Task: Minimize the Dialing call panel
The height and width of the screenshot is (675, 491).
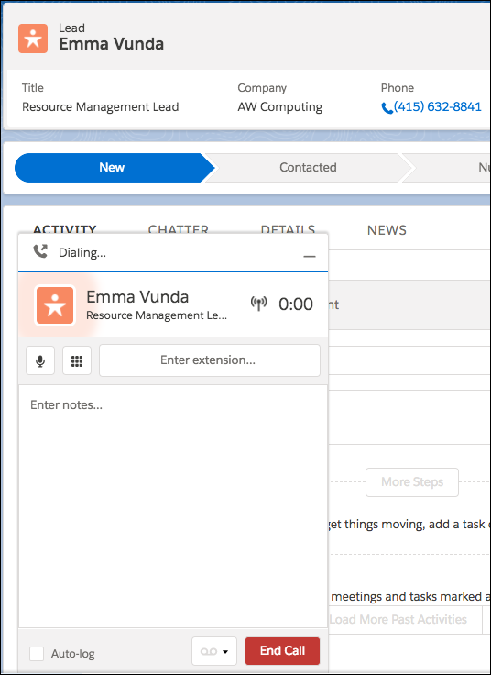Action: [x=309, y=256]
